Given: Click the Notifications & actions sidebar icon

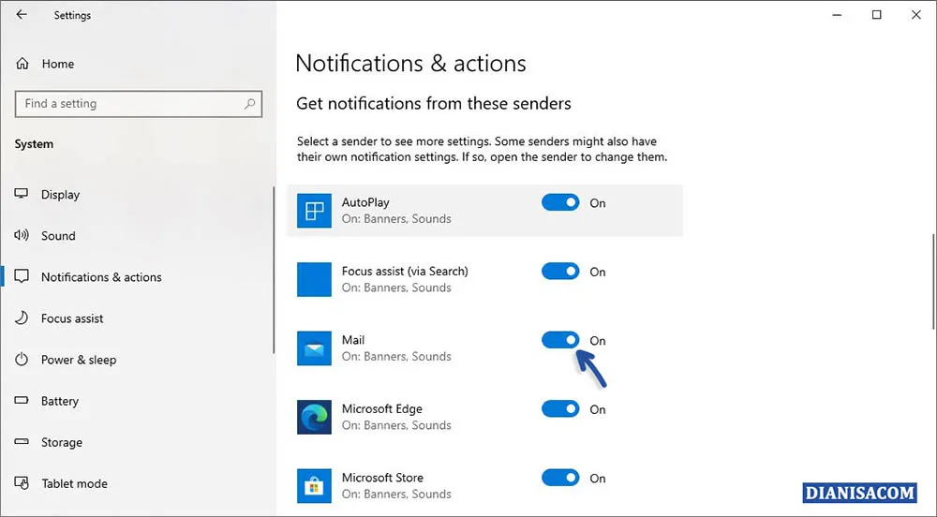Looking at the screenshot, I should (22, 276).
